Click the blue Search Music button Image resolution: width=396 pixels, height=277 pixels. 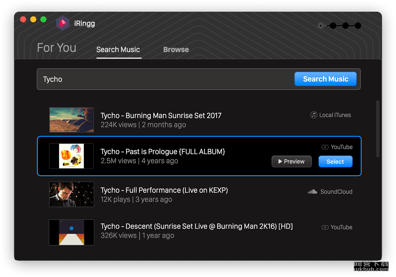coord(326,79)
